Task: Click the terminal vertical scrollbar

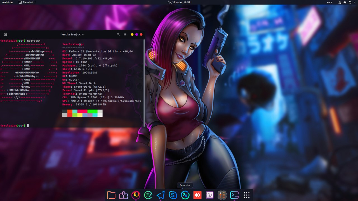Action: (x=144, y=83)
